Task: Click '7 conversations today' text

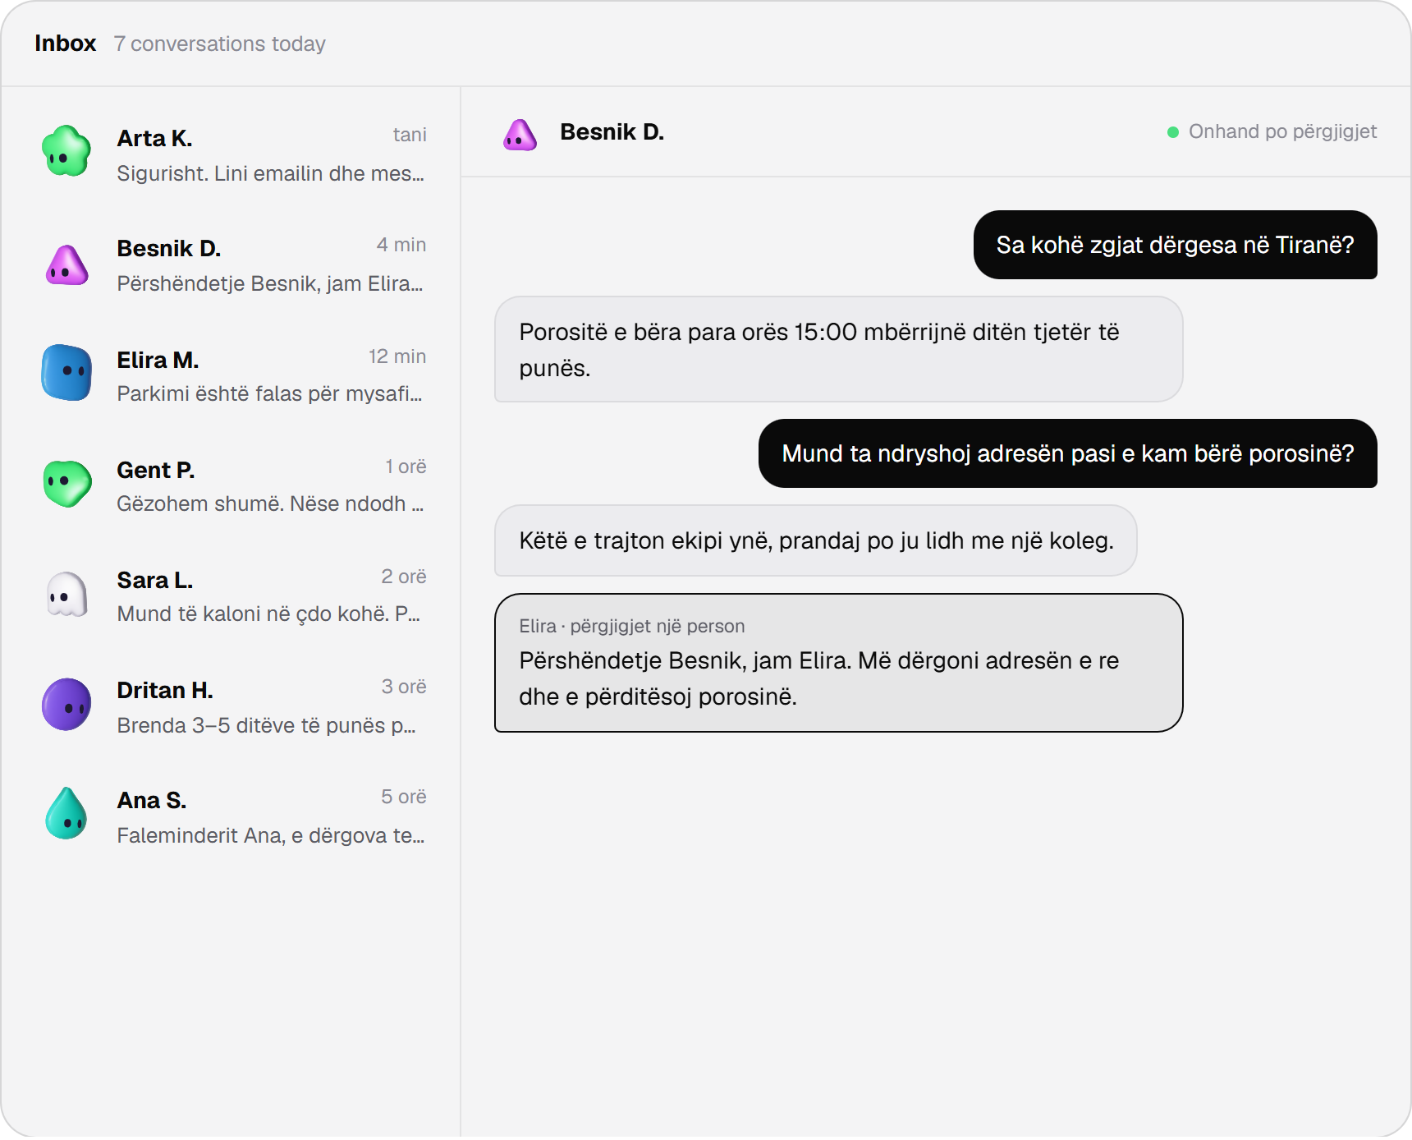Action: point(220,44)
